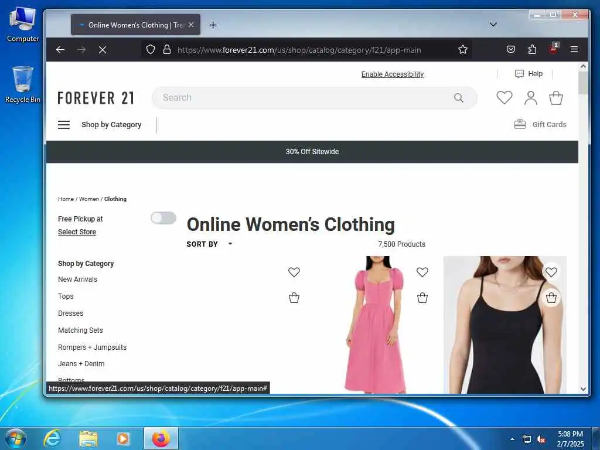
Task: Open the wishlist heart in header
Action: pos(504,98)
